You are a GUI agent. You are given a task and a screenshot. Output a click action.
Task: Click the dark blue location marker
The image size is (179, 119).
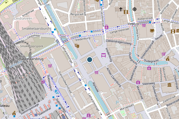(89, 59)
